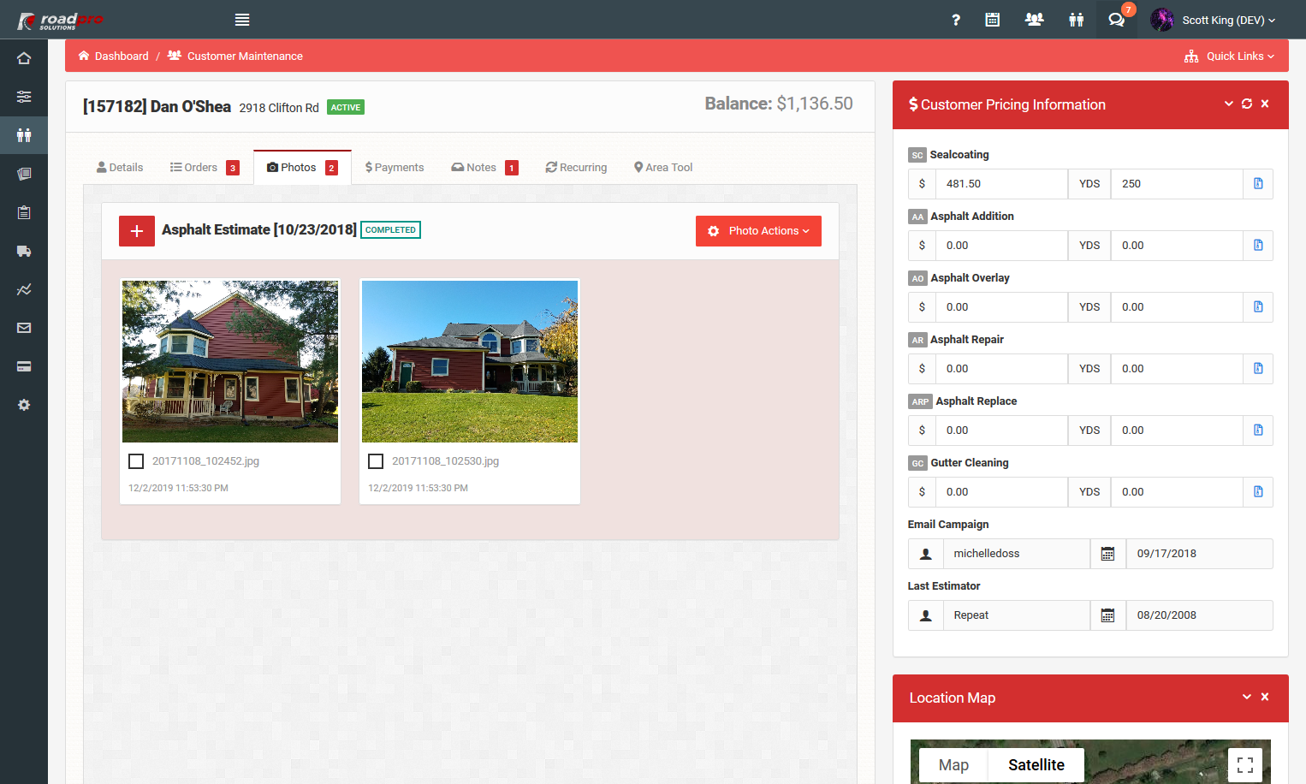Refresh the Customer Pricing Information panel
The height and width of the screenshot is (784, 1306).
click(1247, 104)
